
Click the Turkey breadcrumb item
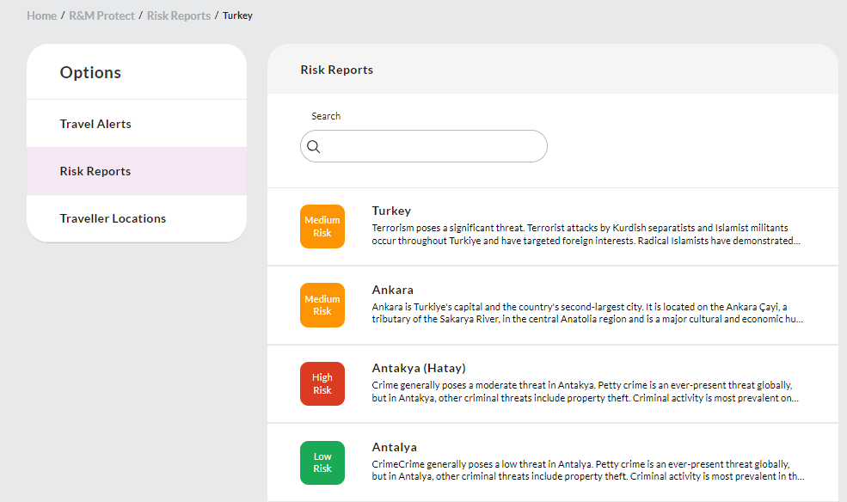point(237,15)
